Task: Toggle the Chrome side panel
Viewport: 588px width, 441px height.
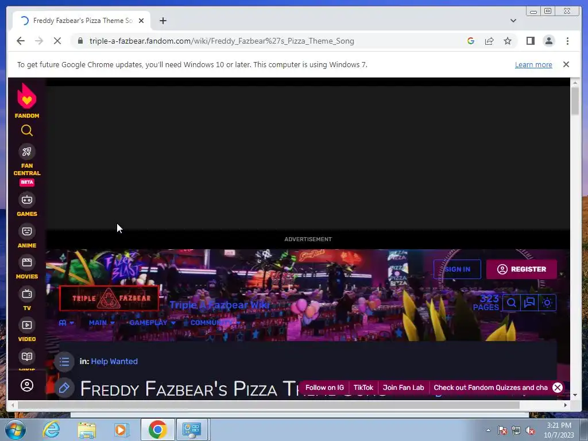Action: click(x=530, y=41)
